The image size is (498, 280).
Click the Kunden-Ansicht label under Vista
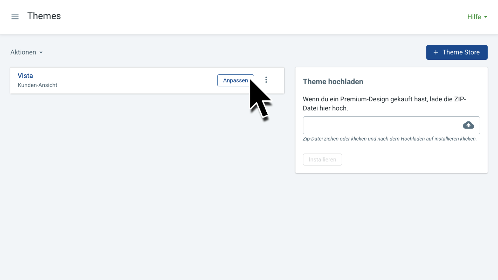click(37, 85)
